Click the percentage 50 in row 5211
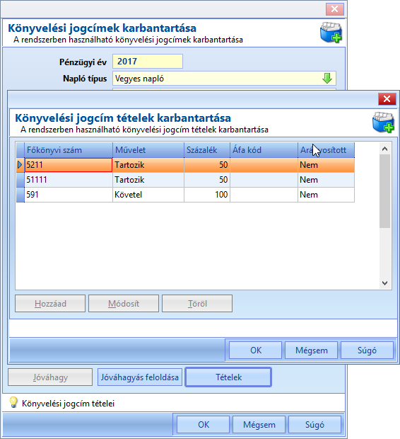The width and height of the screenshot is (400, 439). [207, 165]
